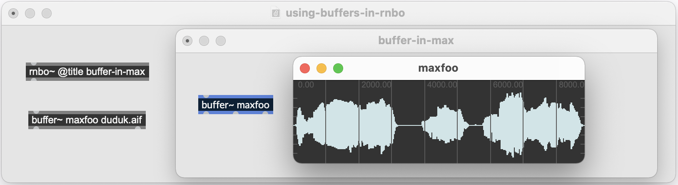Screen dimensions: 678x185
Task: Click the close dot of using-buffers-in-rnbo window
Action: pos(13,13)
